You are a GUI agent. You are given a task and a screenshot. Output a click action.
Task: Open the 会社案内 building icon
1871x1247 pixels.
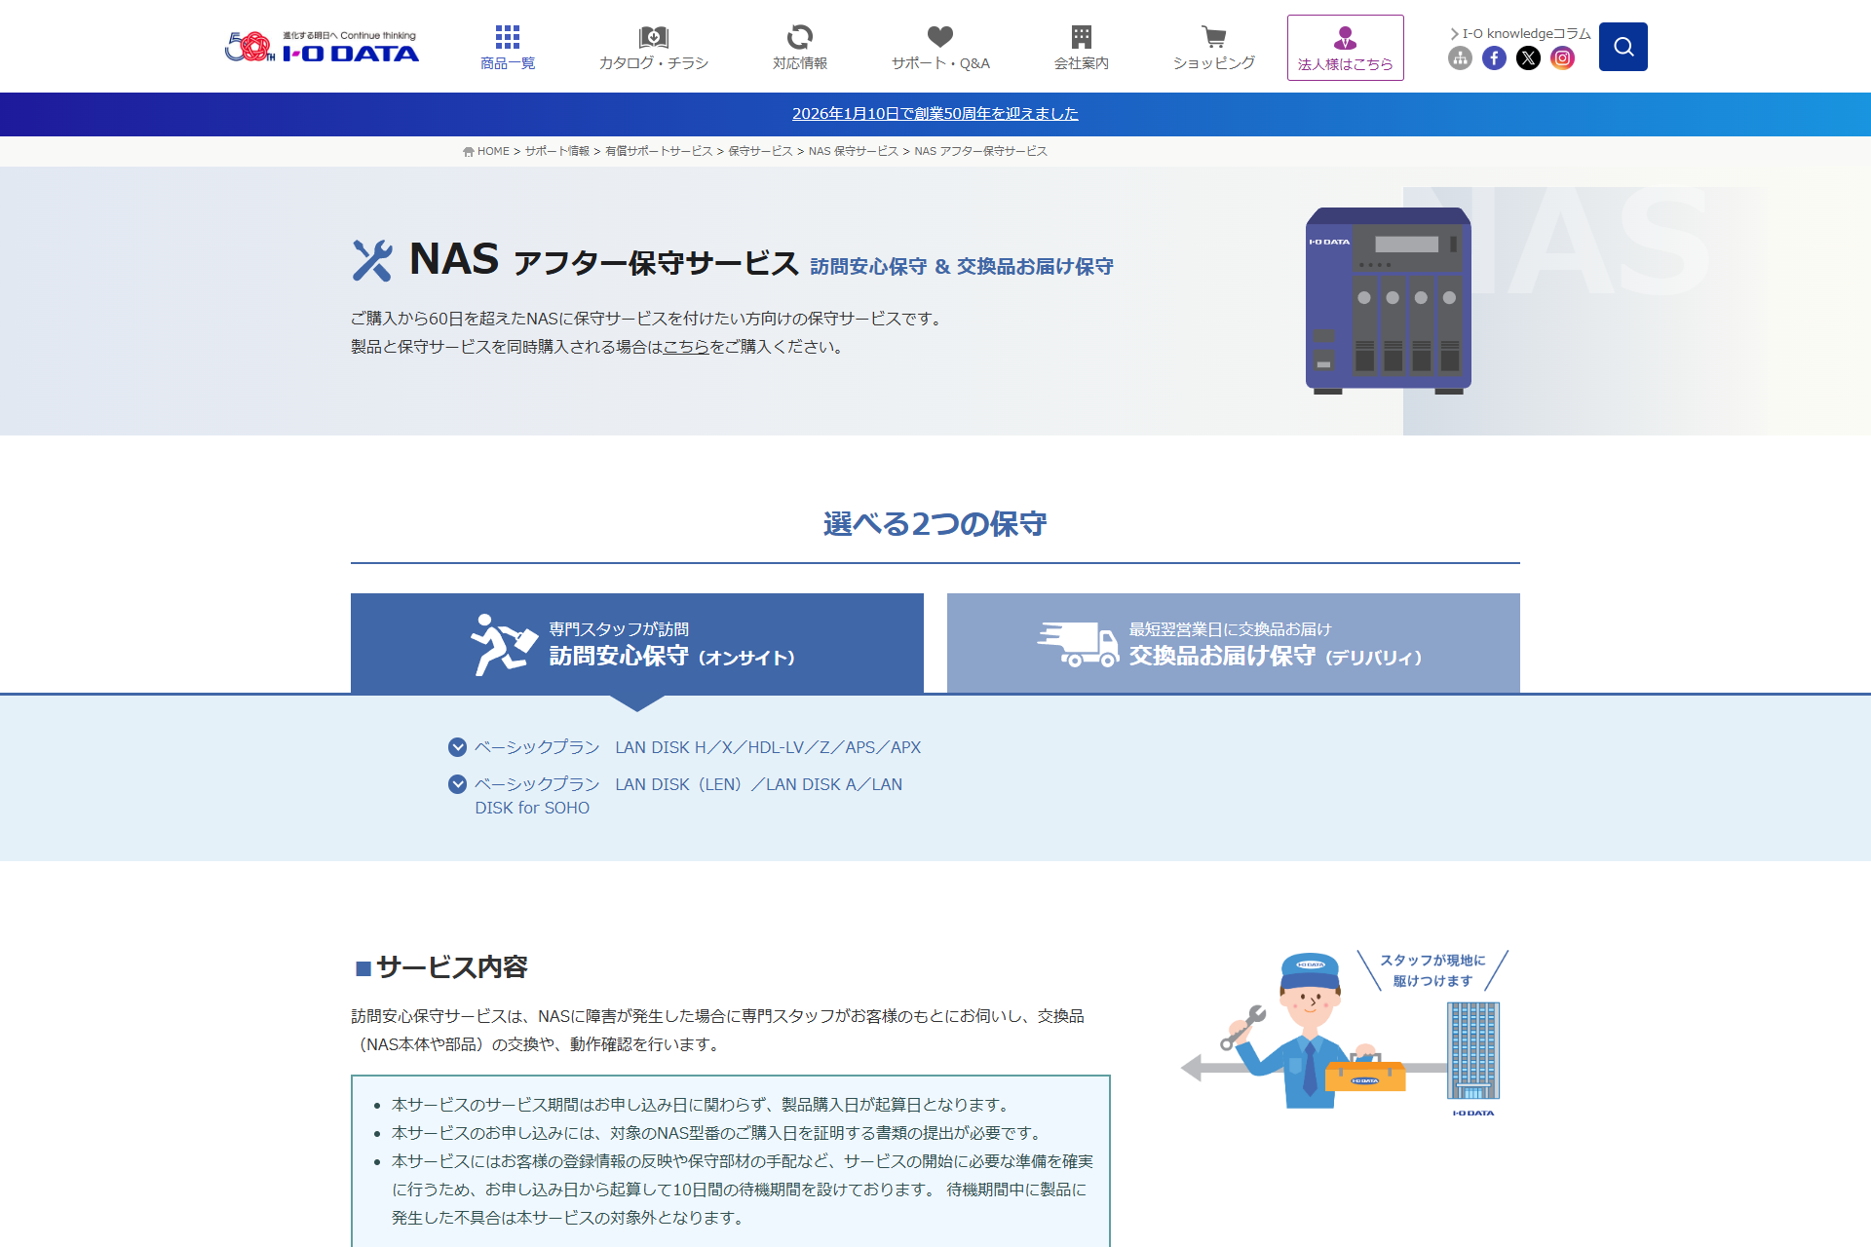point(1081,37)
